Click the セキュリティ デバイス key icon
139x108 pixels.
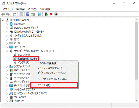(x=11, y=70)
